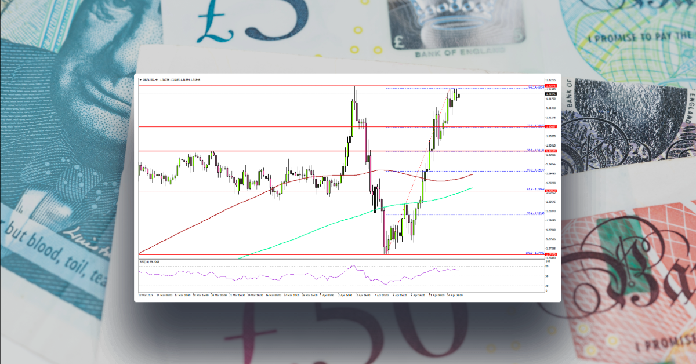The height and width of the screenshot is (364, 696).
Task: Click the 1 Apr 00:00 axis label
Action: coord(326,295)
